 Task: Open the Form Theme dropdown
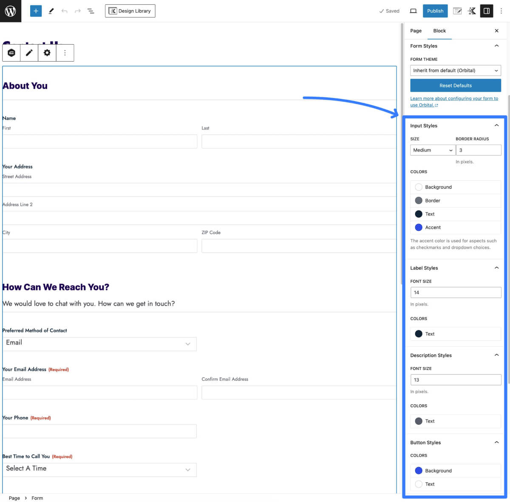[456, 70]
